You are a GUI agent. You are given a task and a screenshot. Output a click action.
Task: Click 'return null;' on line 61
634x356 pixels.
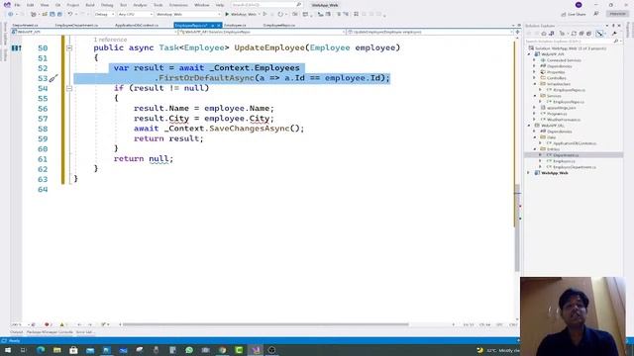(143, 159)
